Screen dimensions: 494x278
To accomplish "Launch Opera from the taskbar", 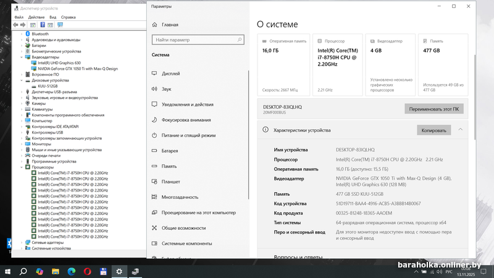I will pos(87,271).
